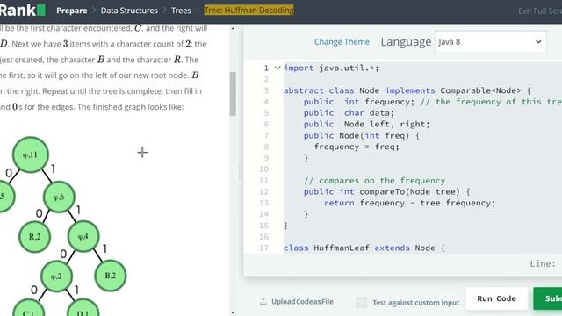562x316 pixels.
Task: Click line number 12 in gutter
Action: [263, 191]
